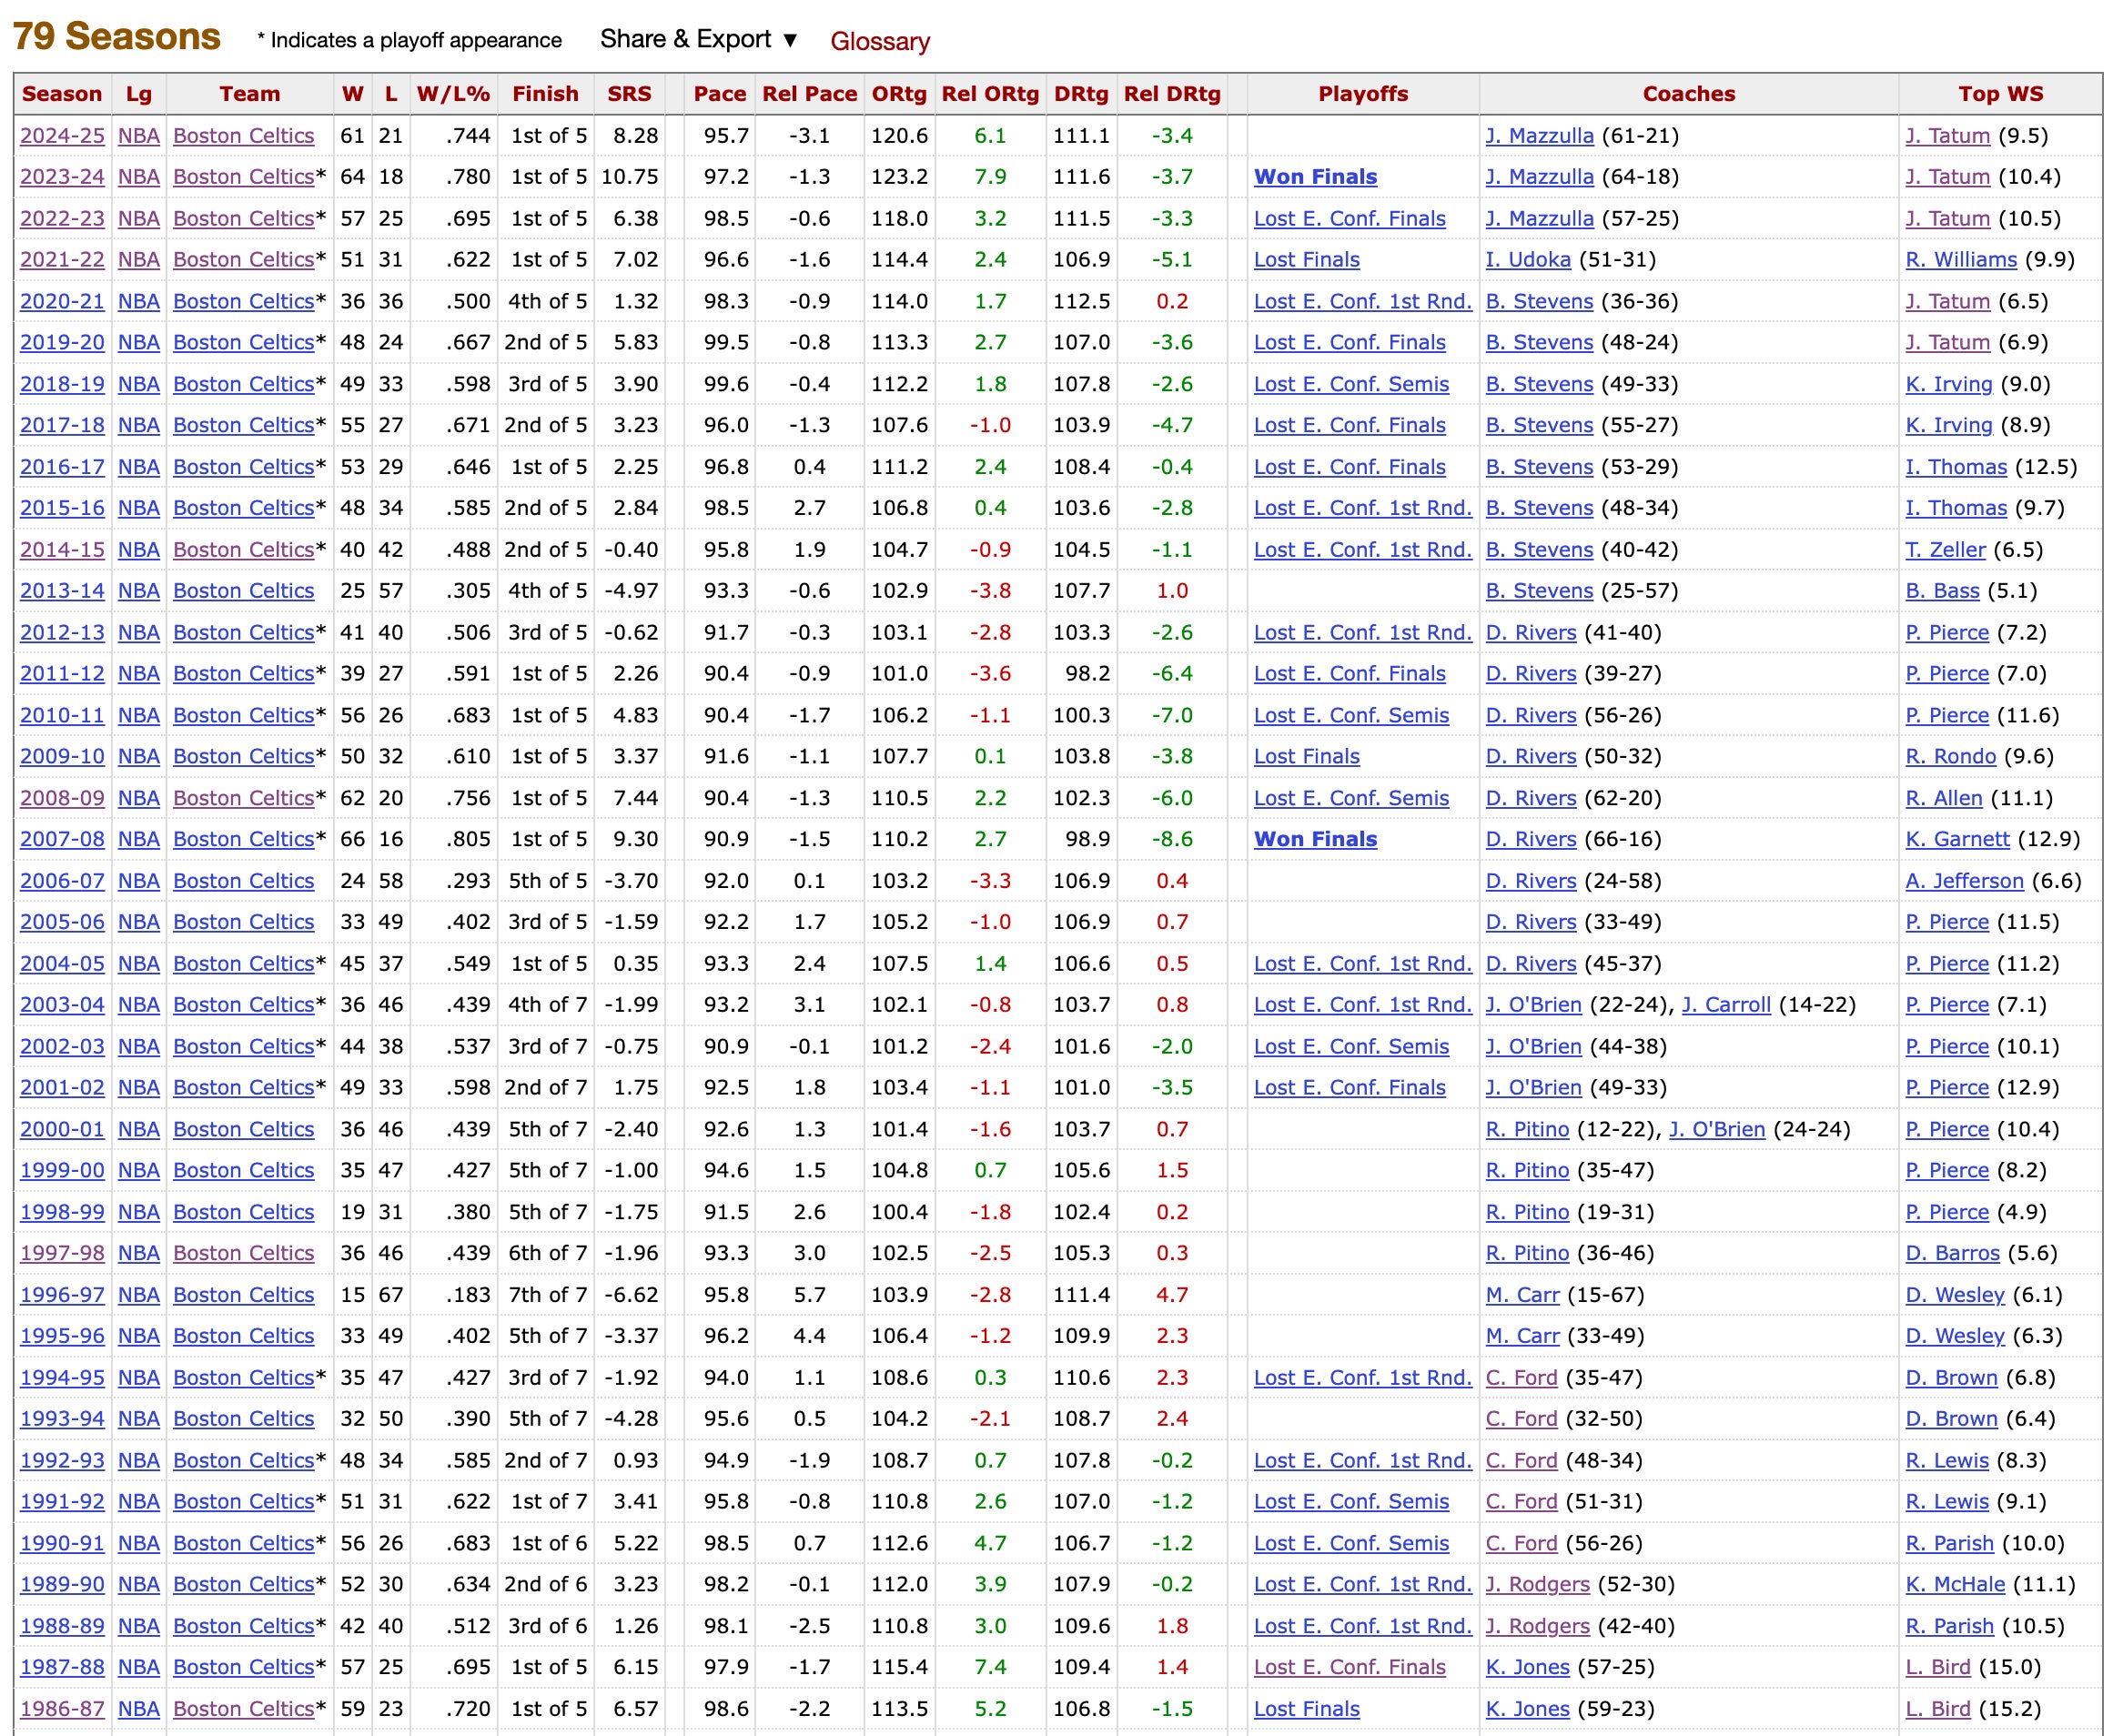Open the Glossary link

pos(879,41)
